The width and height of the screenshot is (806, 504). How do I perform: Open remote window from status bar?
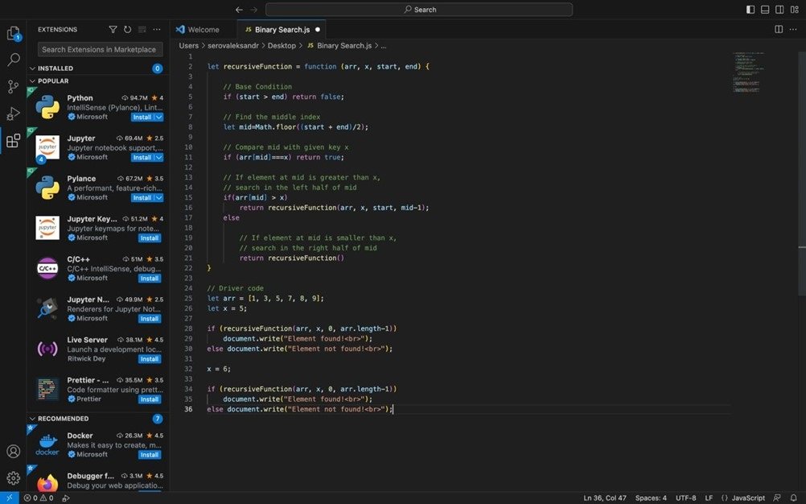pos(10,498)
